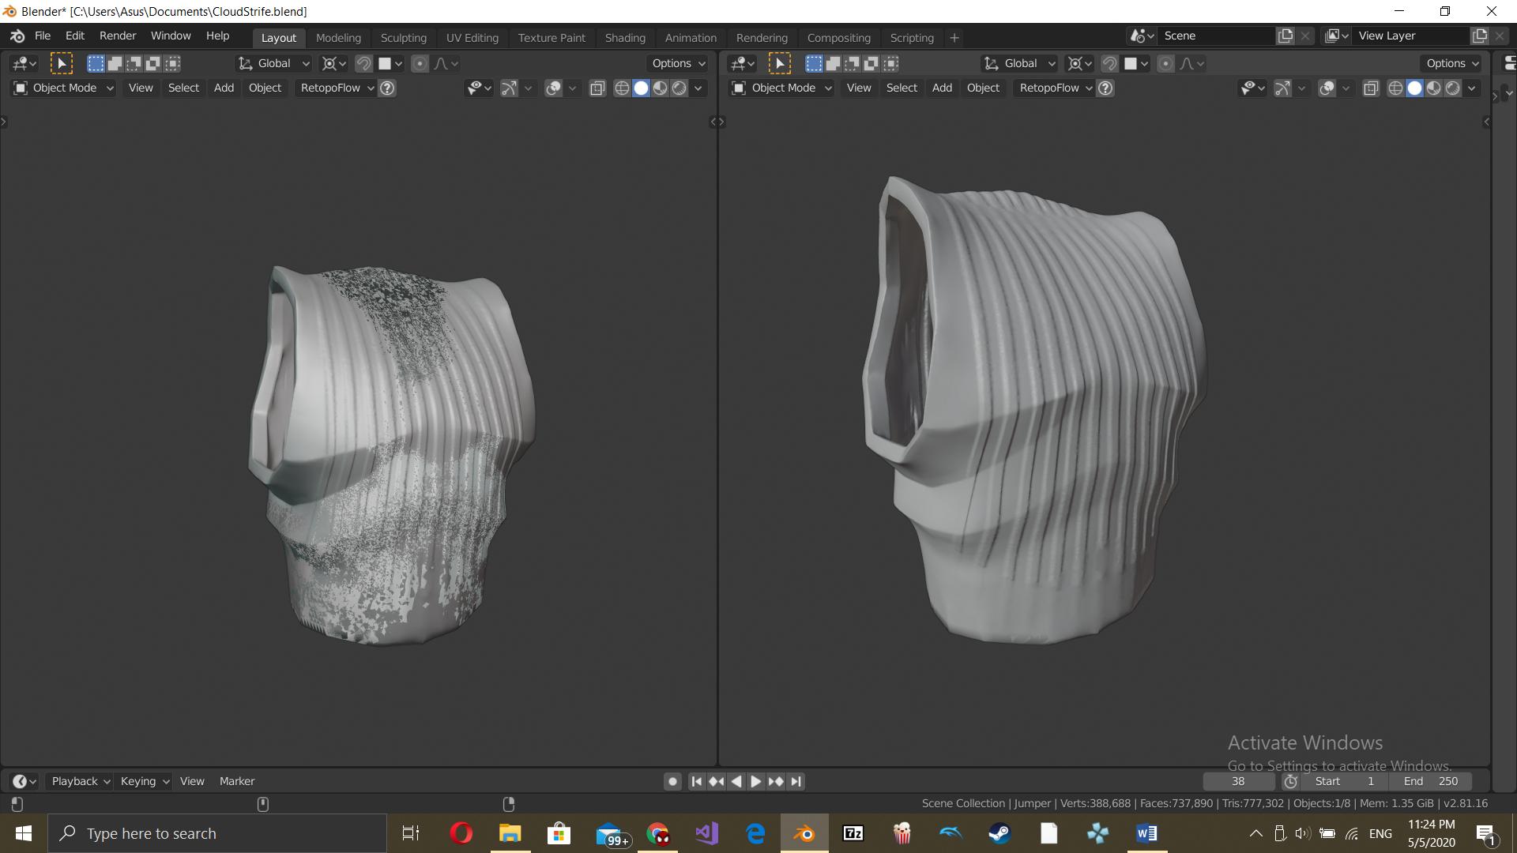Toggle use preview range clock icon
Image resolution: width=1517 pixels, height=853 pixels.
point(1290,781)
